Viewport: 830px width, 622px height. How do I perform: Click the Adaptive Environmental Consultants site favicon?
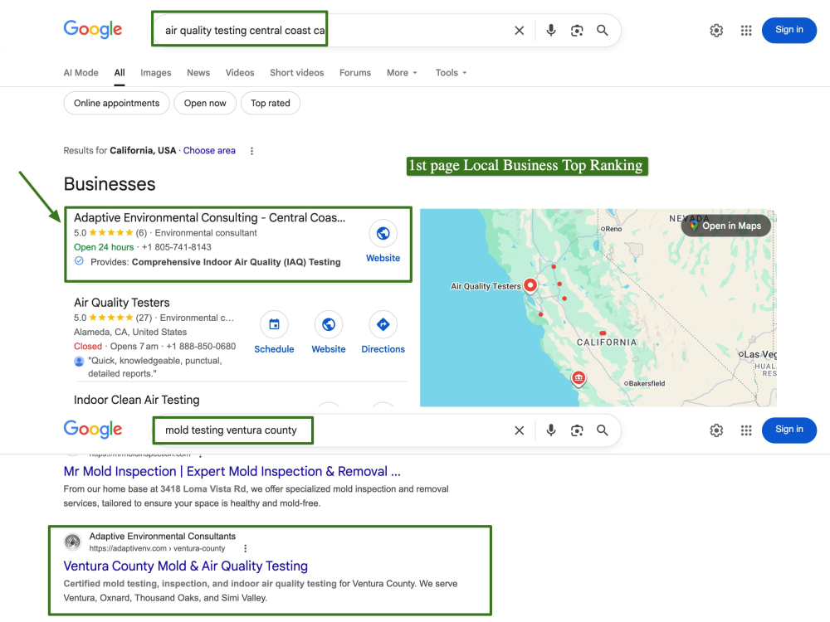click(x=72, y=542)
